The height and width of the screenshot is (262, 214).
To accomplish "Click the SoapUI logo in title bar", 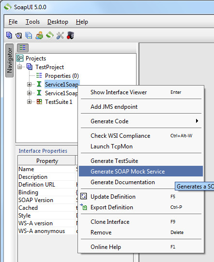I will point(7,7).
